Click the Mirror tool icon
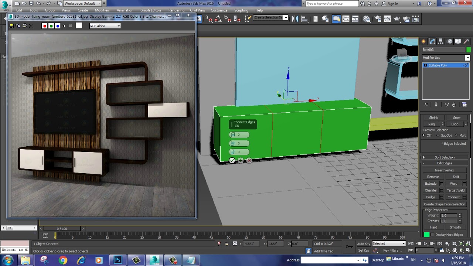The height and width of the screenshot is (266, 473). point(295,19)
